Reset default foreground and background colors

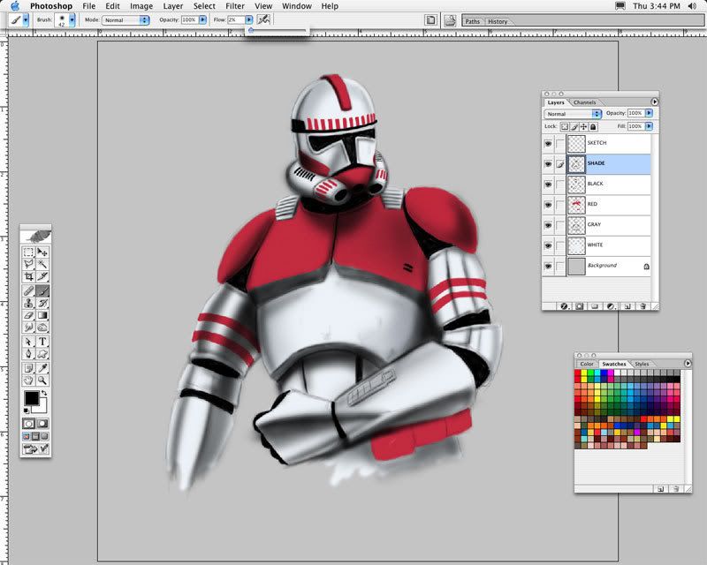27,411
